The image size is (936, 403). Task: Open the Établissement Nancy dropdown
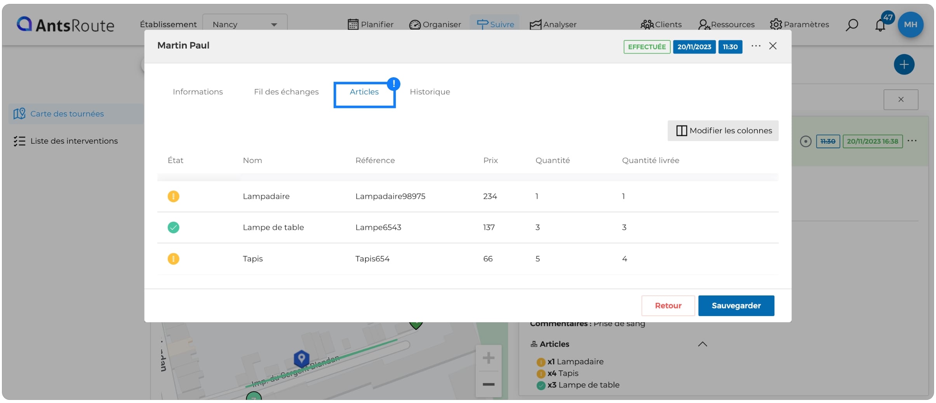(245, 24)
